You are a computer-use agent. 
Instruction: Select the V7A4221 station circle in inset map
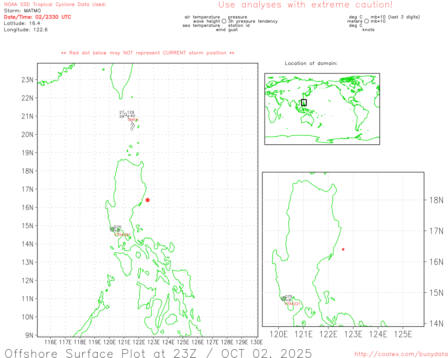pyautogui.click(x=283, y=299)
